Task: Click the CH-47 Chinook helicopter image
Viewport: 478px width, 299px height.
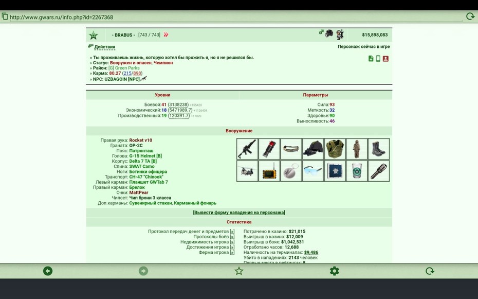Action: [x=247, y=171]
